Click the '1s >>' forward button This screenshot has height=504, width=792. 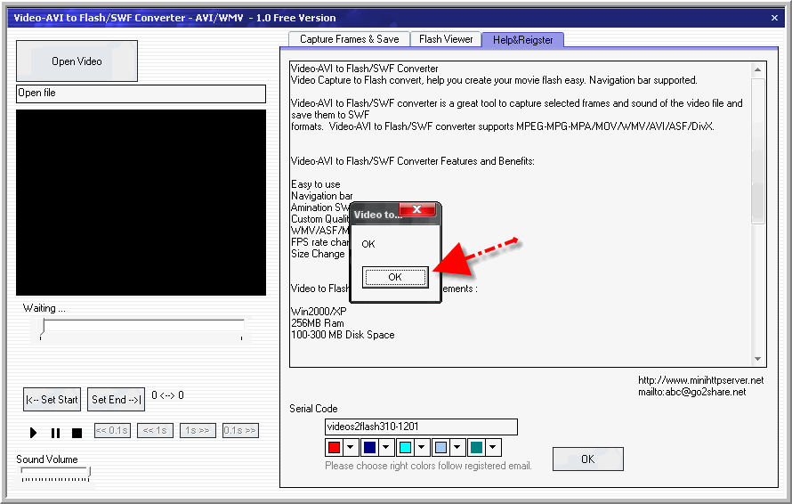[198, 431]
